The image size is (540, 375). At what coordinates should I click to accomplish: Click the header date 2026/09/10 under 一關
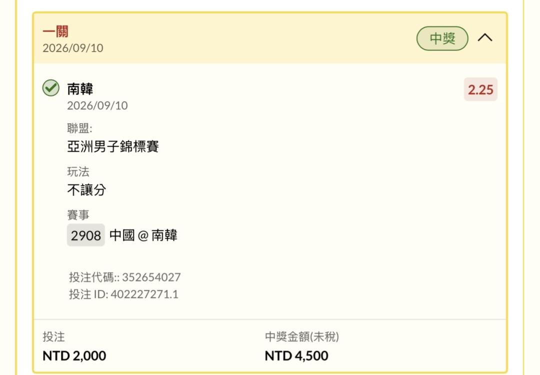73,48
